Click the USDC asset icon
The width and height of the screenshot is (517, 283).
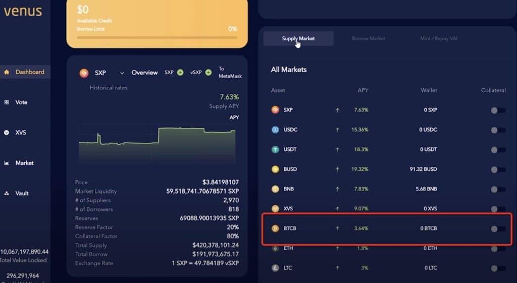click(x=275, y=130)
